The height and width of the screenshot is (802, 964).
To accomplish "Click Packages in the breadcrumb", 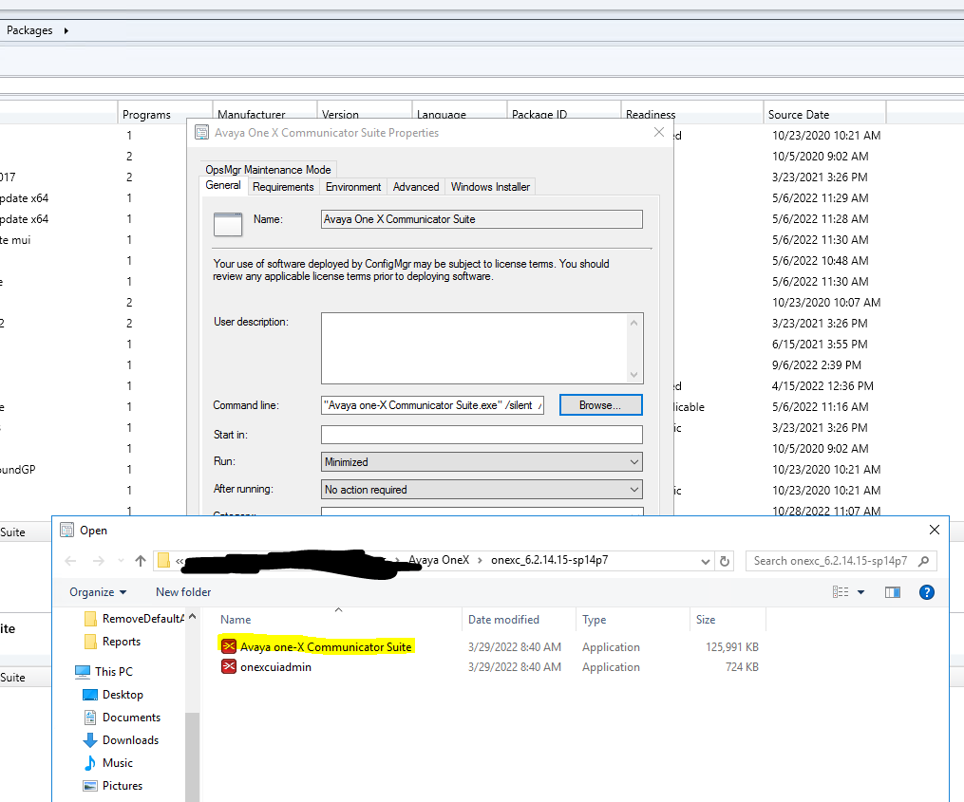I will click(x=29, y=30).
